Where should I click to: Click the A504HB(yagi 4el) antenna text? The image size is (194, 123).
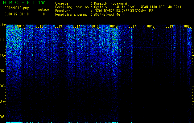109,14
